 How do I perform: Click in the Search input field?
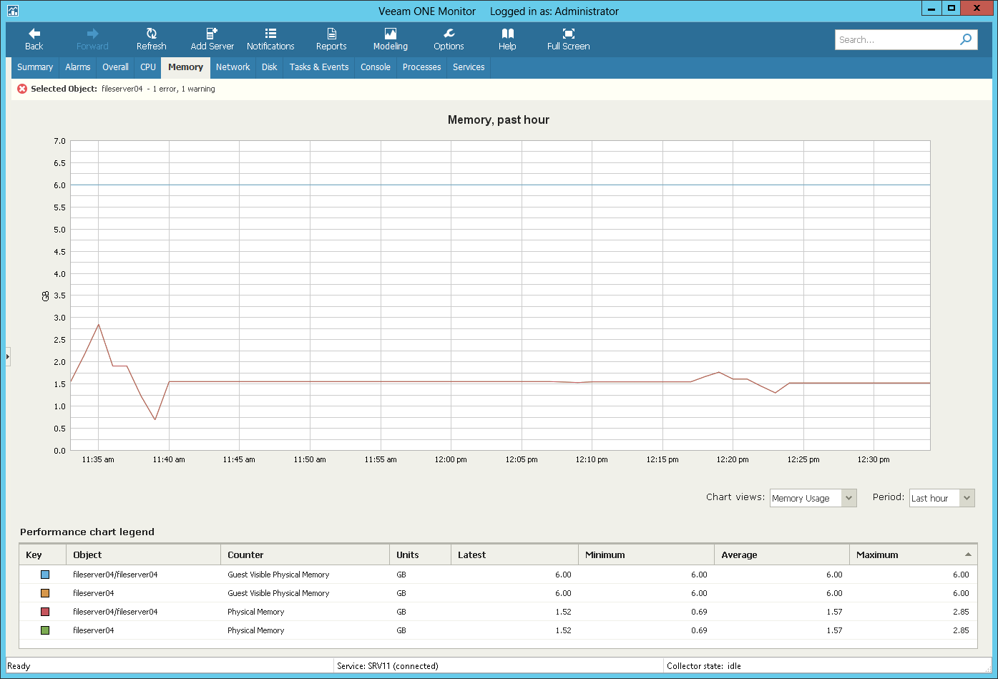pos(896,40)
